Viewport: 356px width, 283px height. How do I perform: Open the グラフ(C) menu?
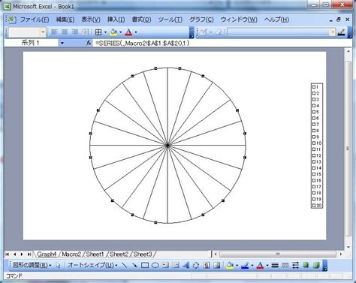point(201,20)
